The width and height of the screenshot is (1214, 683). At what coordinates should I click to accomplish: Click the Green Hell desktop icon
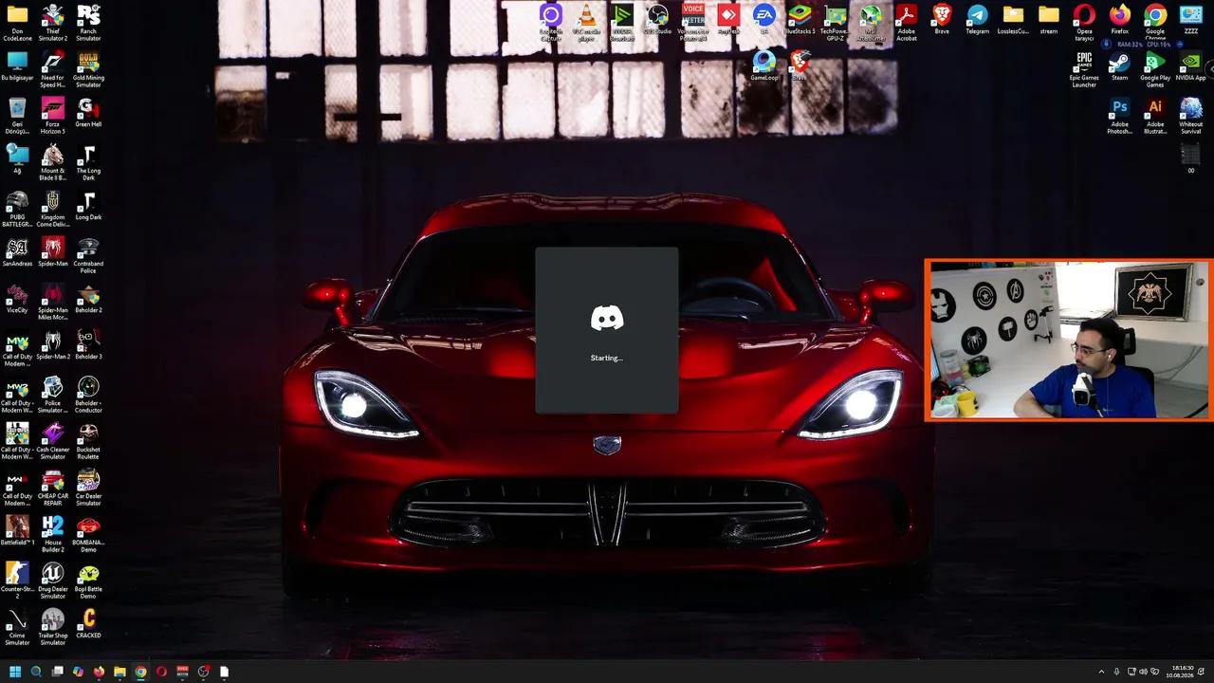(88, 113)
